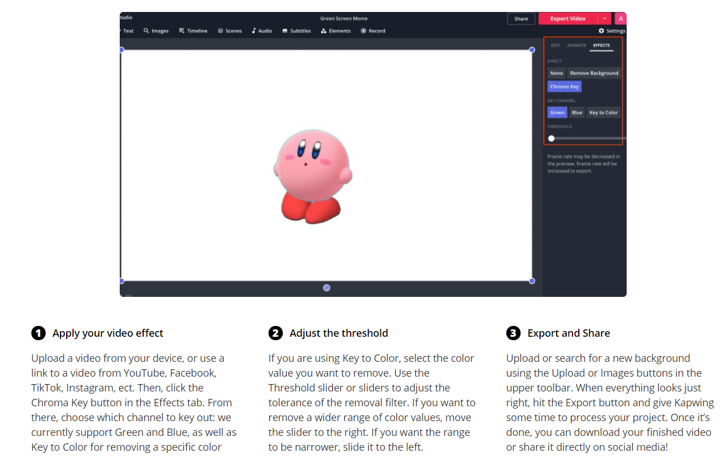Select the Blue key channel
The width and height of the screenshot is (723, 457).
(x=577, y=112)
